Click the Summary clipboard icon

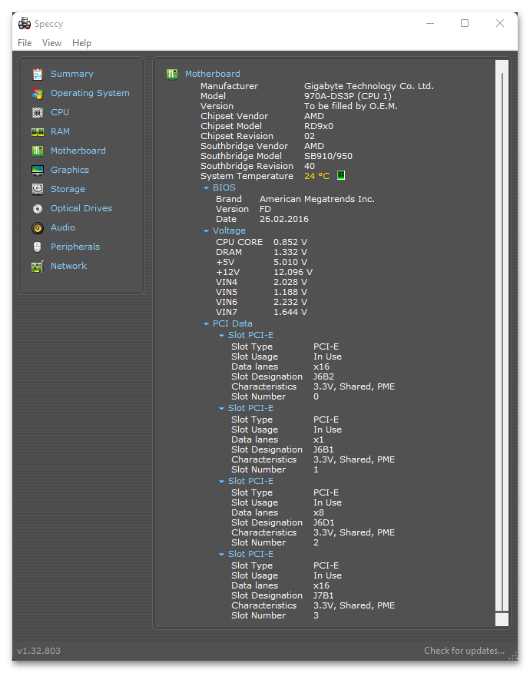point(38,75)
